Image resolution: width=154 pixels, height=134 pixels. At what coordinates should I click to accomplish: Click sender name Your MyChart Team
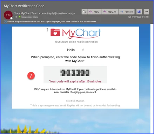coord(26,13)
